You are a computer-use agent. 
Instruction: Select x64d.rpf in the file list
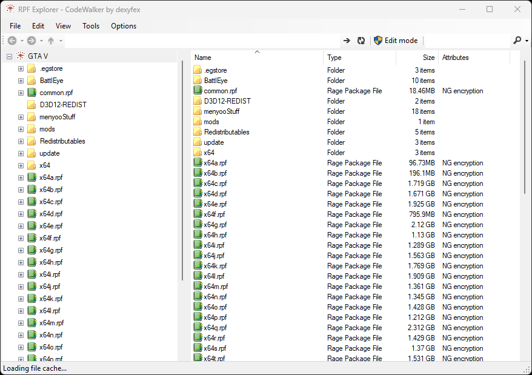coord(216,194)
